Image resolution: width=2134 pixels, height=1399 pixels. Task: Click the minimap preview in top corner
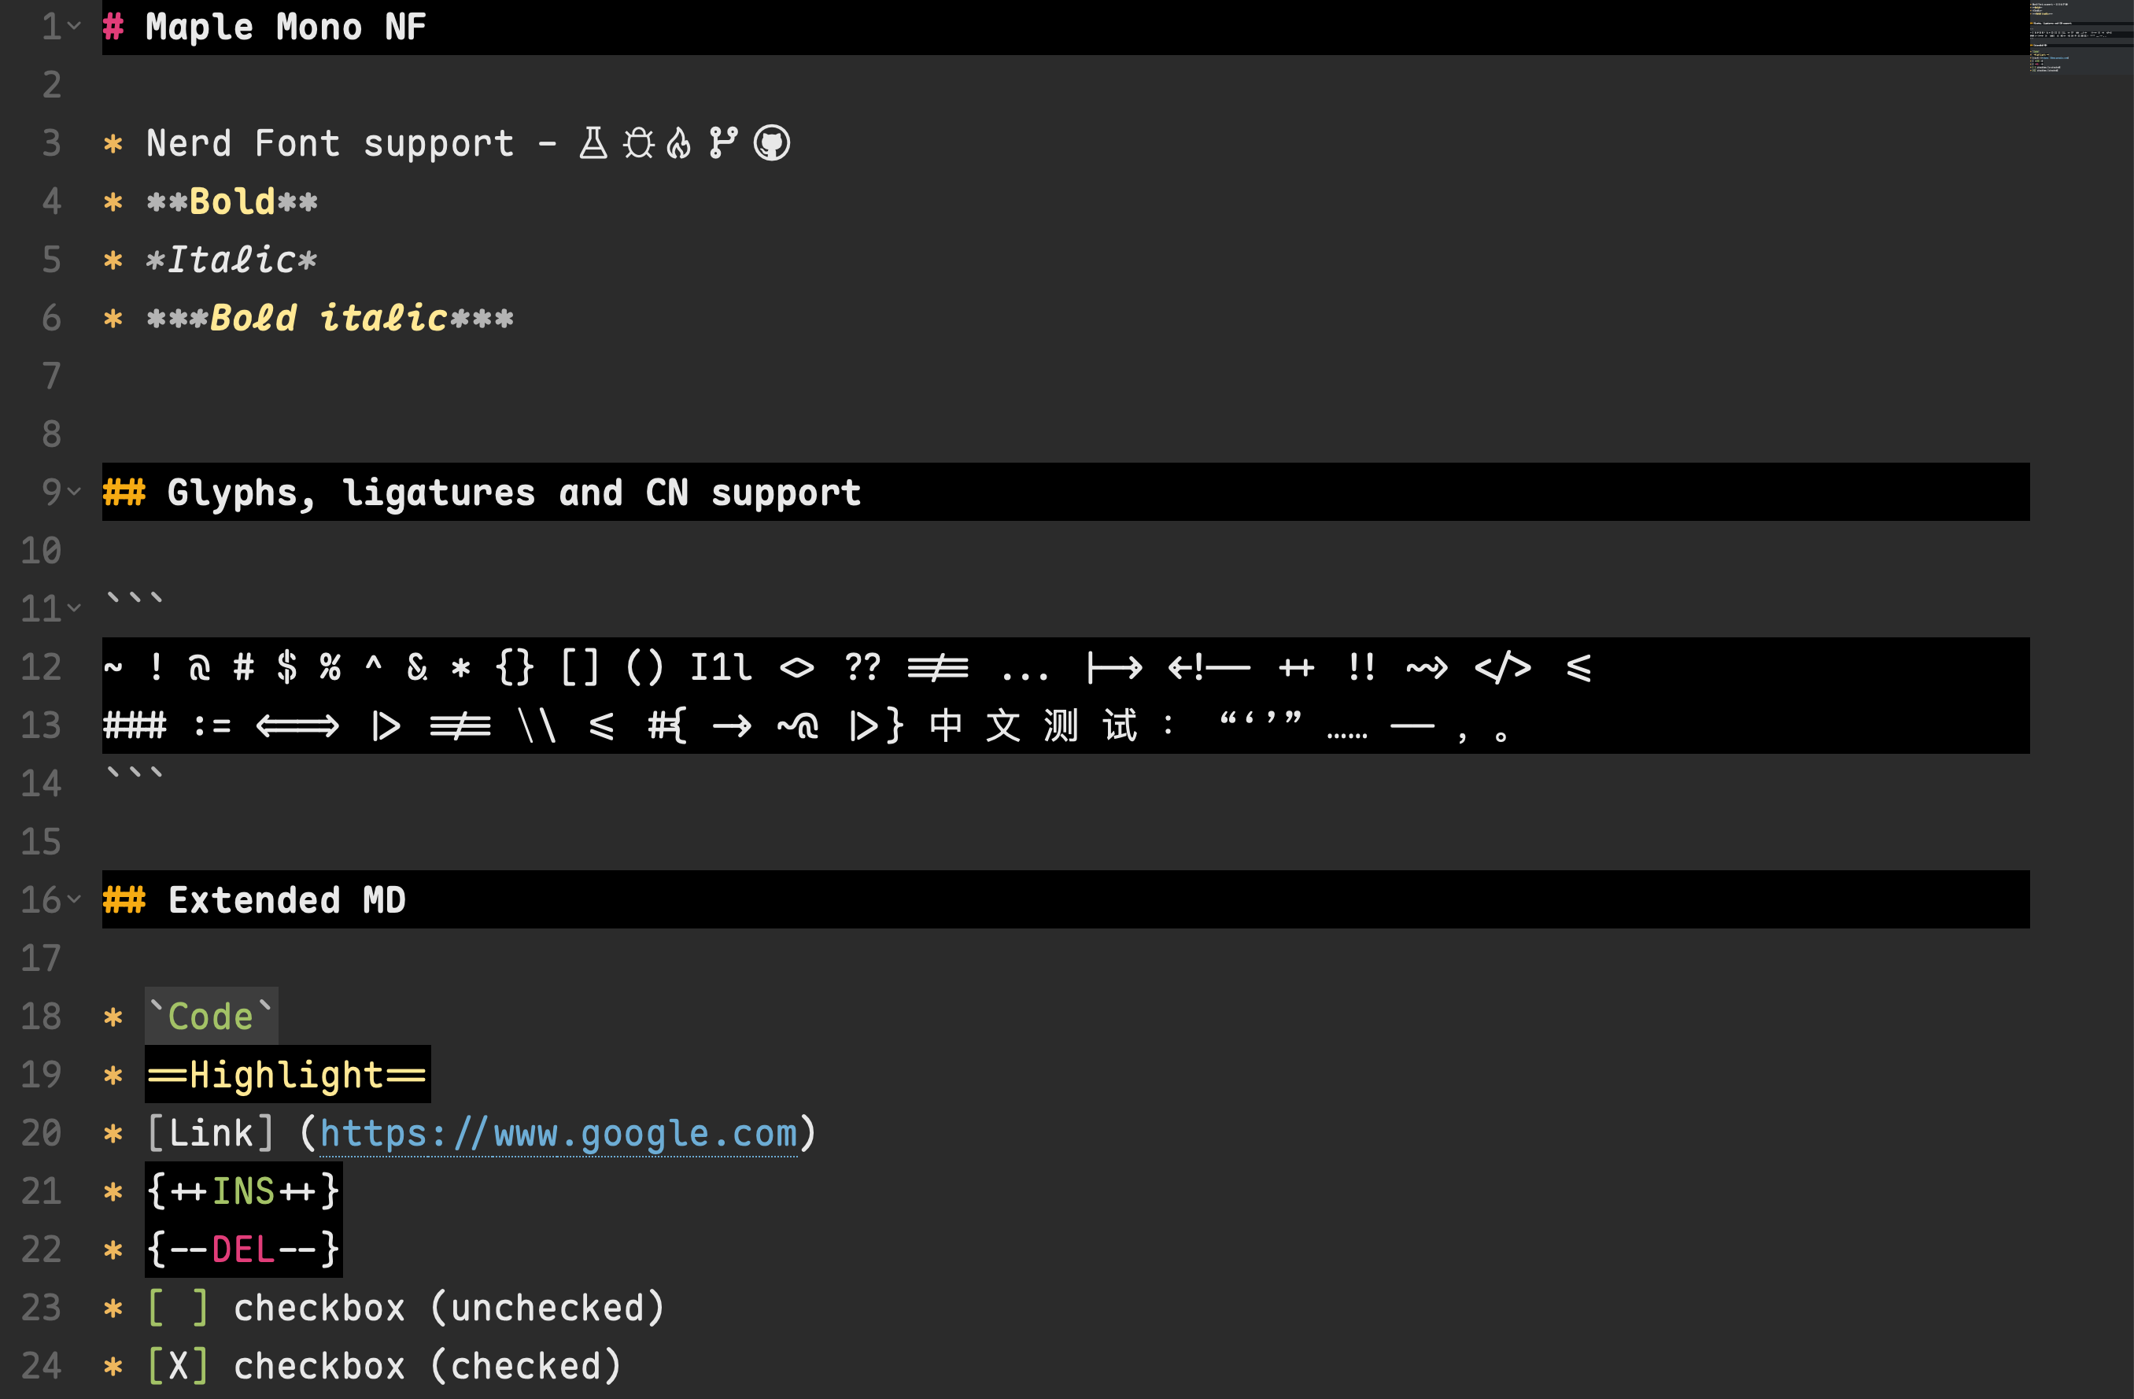click(x=2080, y=37)
